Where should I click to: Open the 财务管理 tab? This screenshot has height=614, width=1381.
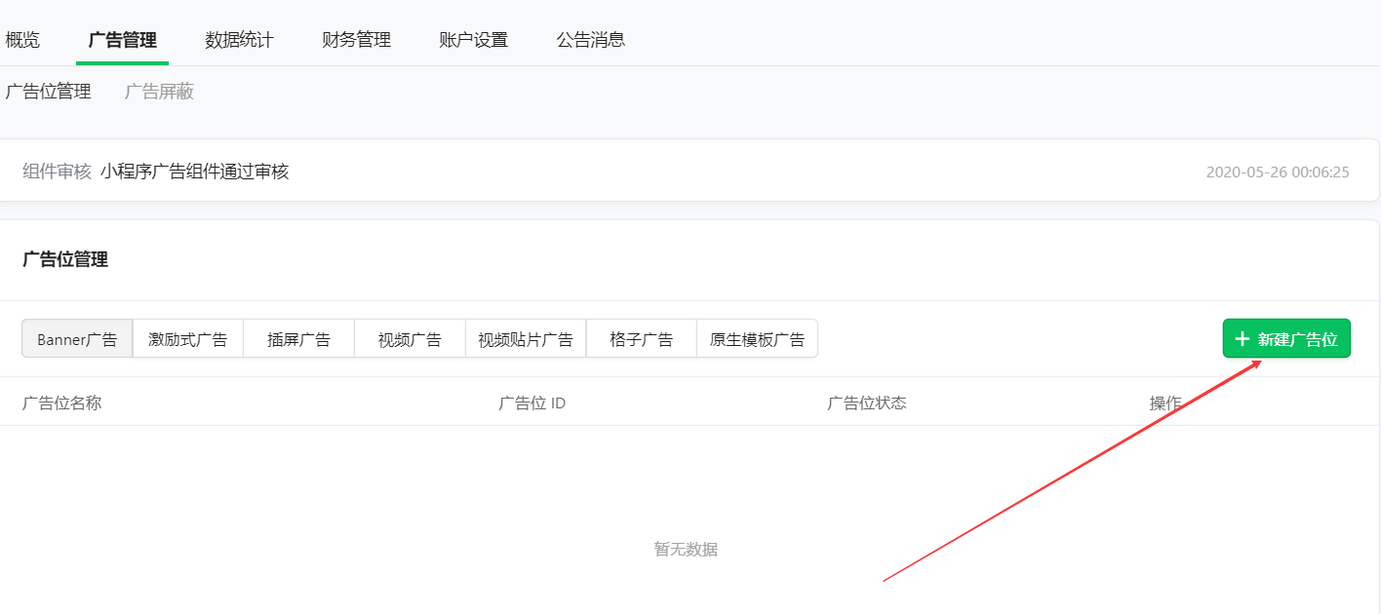tap(356, 40)
